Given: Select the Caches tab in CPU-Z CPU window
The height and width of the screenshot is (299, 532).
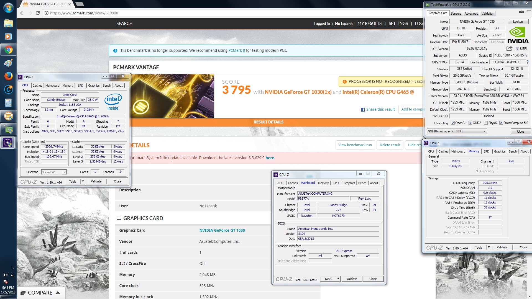Looking at the screenshot, I should click(x=37, y=86).
